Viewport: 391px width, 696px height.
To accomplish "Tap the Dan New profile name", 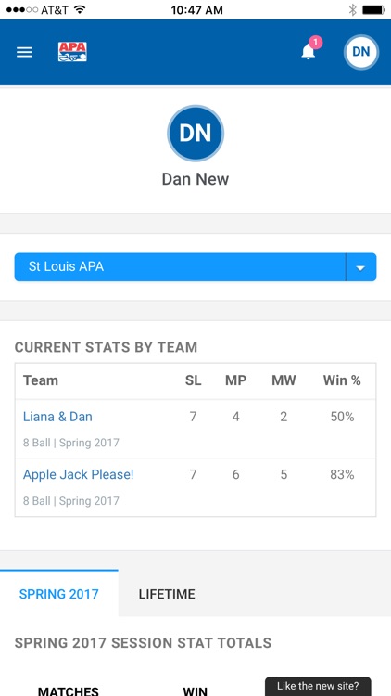I will click(195, 179).
